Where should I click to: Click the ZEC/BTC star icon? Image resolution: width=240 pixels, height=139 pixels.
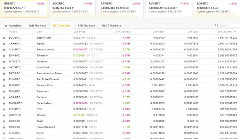[4, 121]
